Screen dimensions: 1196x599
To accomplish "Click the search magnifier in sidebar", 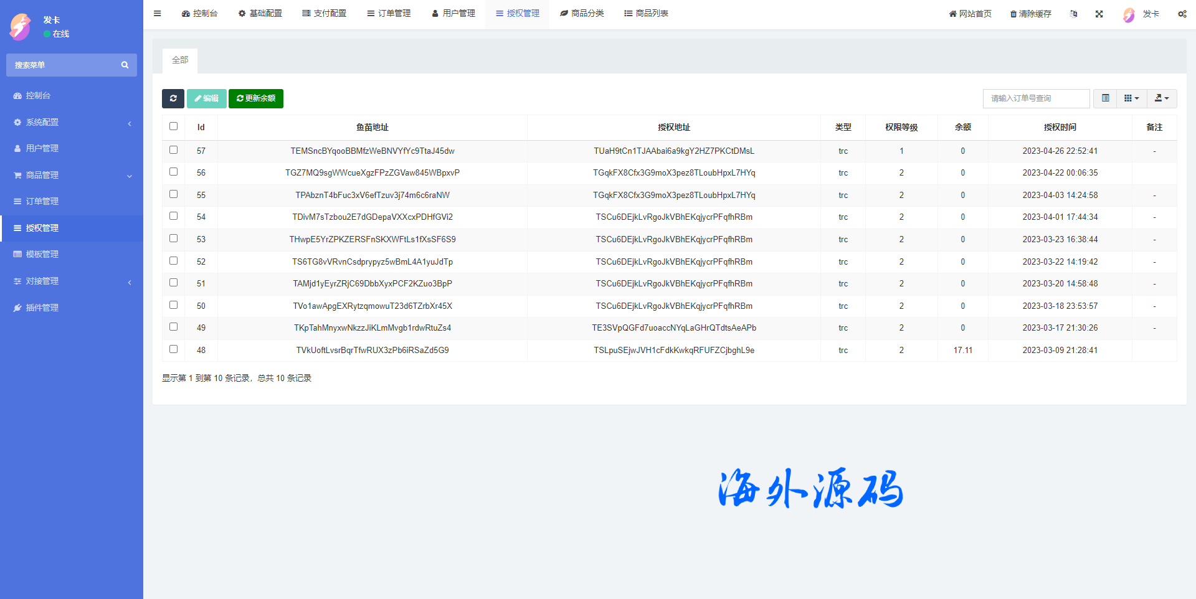I will point(125,65).
